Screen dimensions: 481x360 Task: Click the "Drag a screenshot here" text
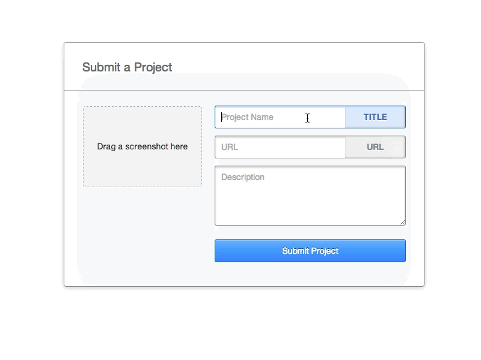click(142, 146)
